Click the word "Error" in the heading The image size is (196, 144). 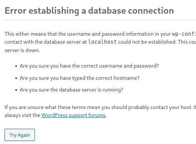coord(16,11)
